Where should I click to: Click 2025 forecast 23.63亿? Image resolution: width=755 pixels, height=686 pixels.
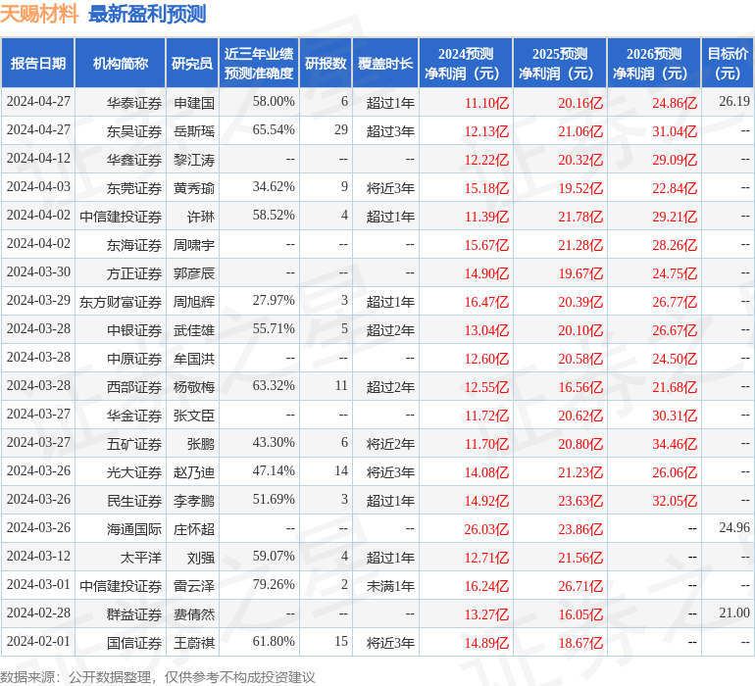pyautogui.click(x=580, y=501)
